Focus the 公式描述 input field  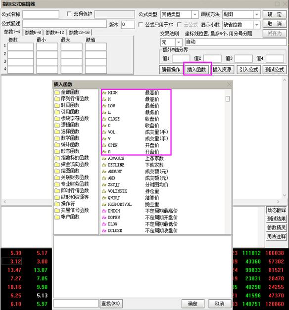click(x=64, y=24)
